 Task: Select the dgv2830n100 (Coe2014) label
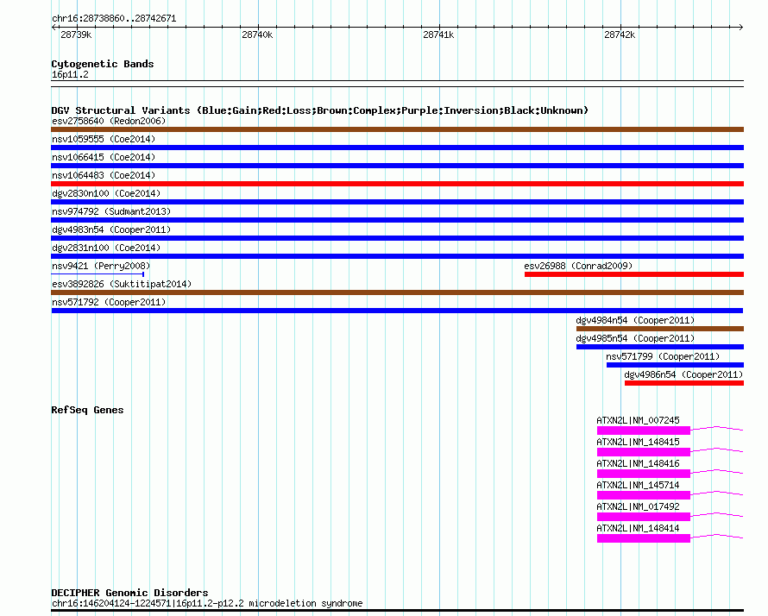coord(106,193)
